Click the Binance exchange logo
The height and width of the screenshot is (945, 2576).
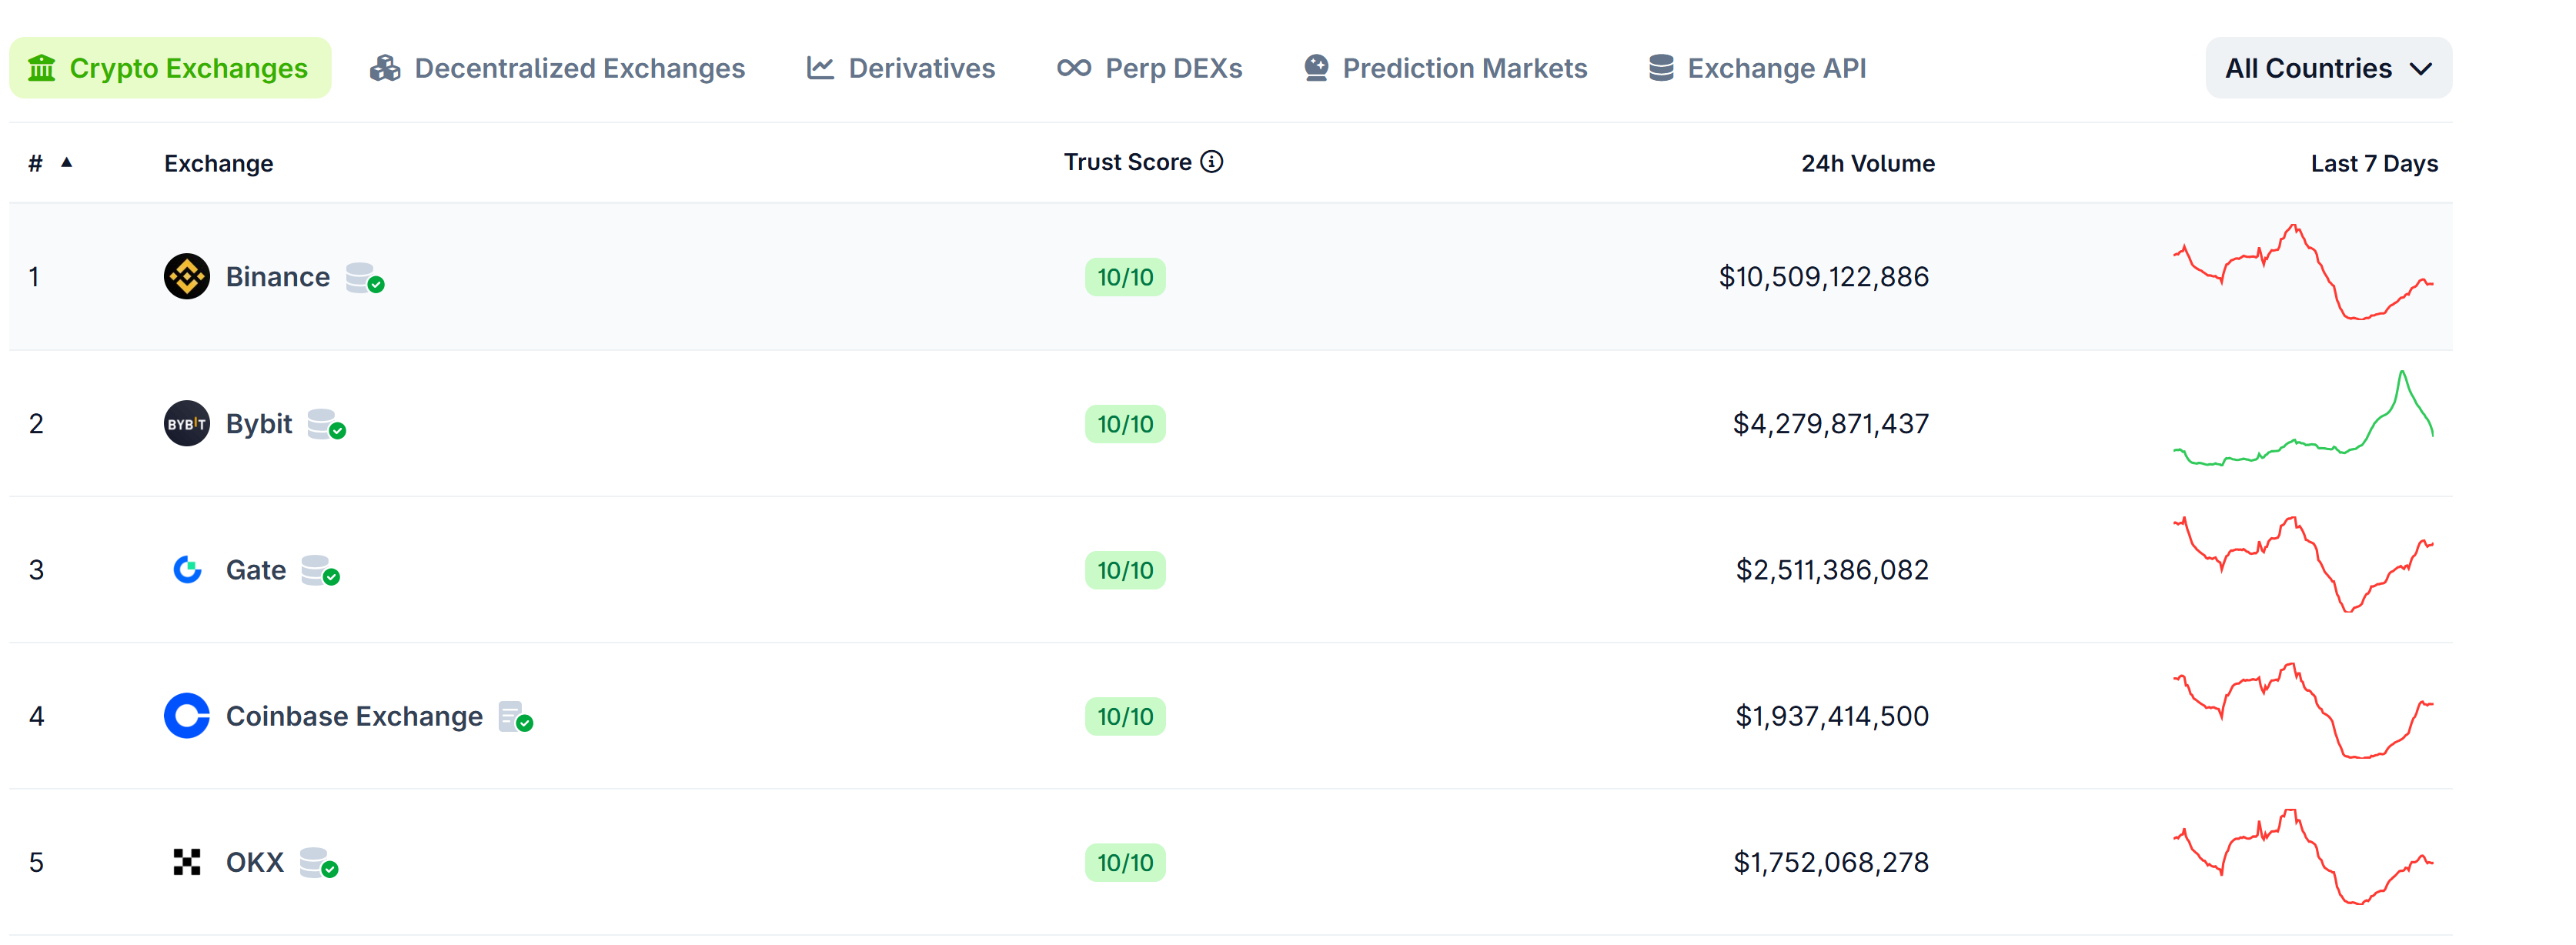click(186, 276)
